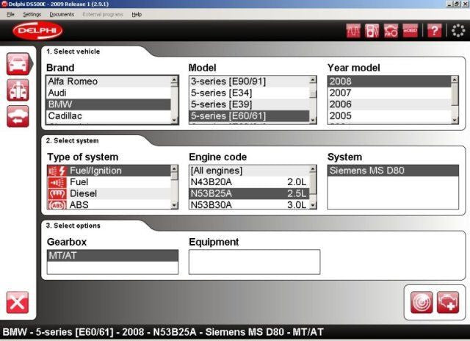
Task: Click Type of system scroll up arrow
Action: coord(175,169)
